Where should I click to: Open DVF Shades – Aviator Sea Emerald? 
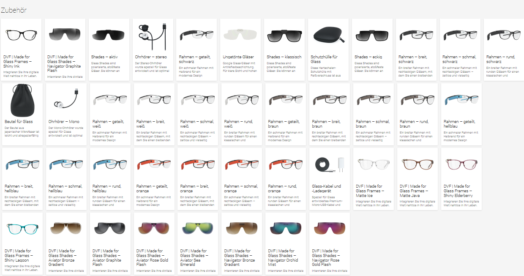pos(198,244)
